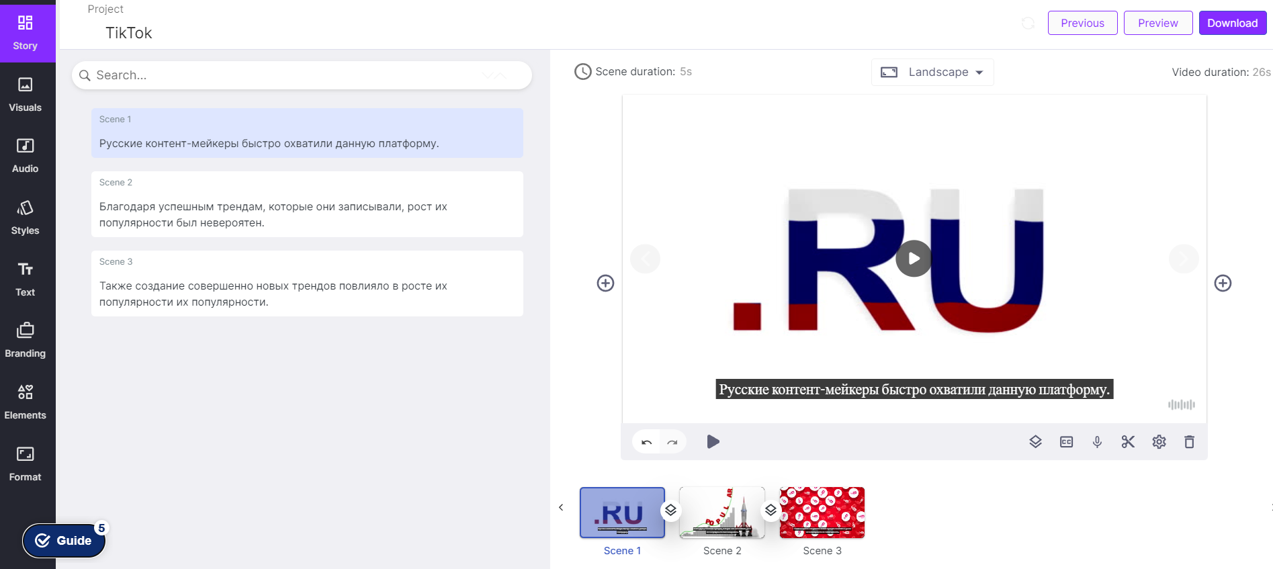
Task: Open scene settings gear
Action: point(1159,441)
